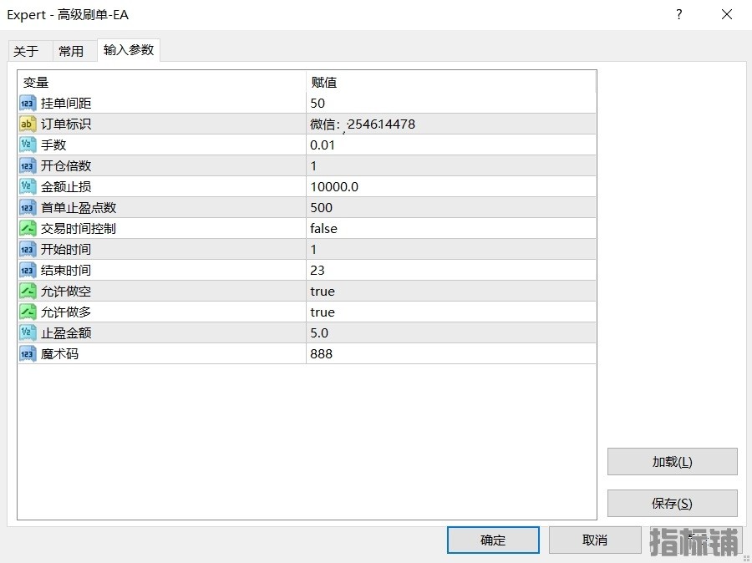Toggle the 交易时间控制 value false
Image resolution: width=752 pixels, height=563 pixels.
pyautogui.click(x=451, y=228)
